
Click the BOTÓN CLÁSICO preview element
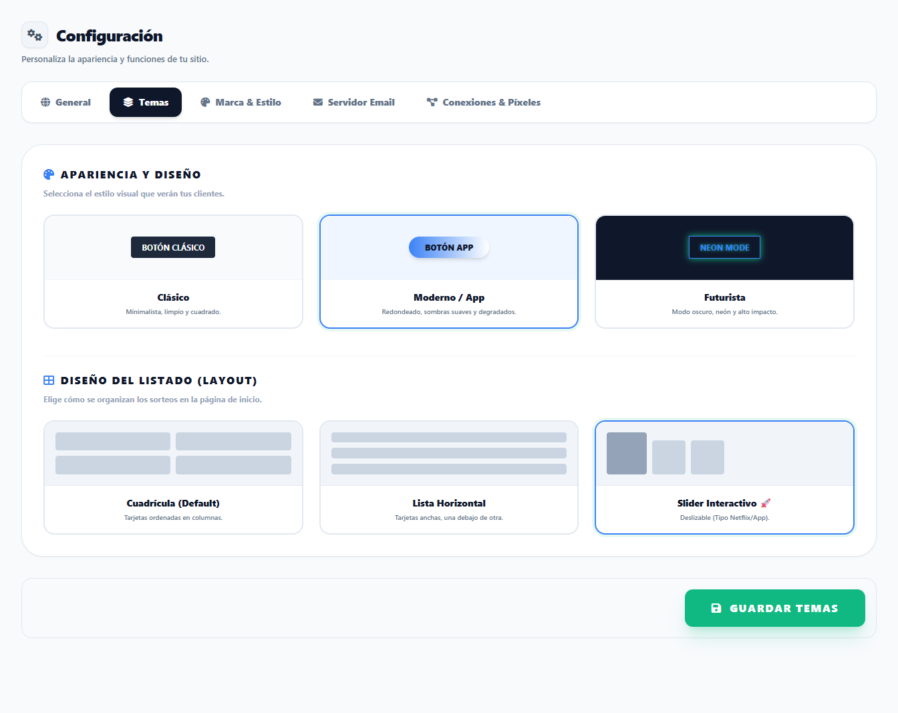coord(173,247)
